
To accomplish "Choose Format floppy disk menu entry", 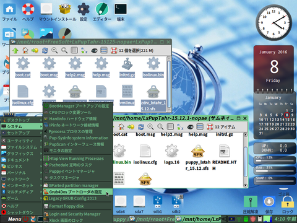I will click(x=78, y=206).
